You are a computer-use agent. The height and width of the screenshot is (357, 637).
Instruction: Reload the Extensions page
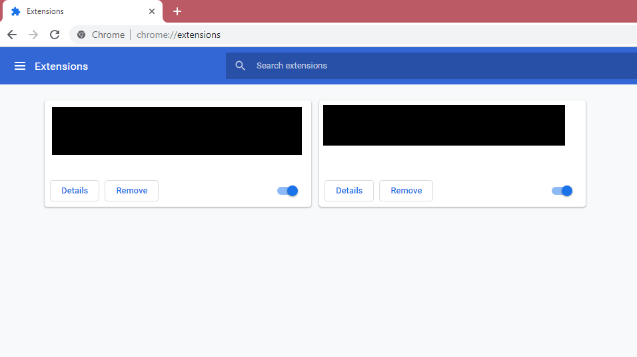coord(55,35)
